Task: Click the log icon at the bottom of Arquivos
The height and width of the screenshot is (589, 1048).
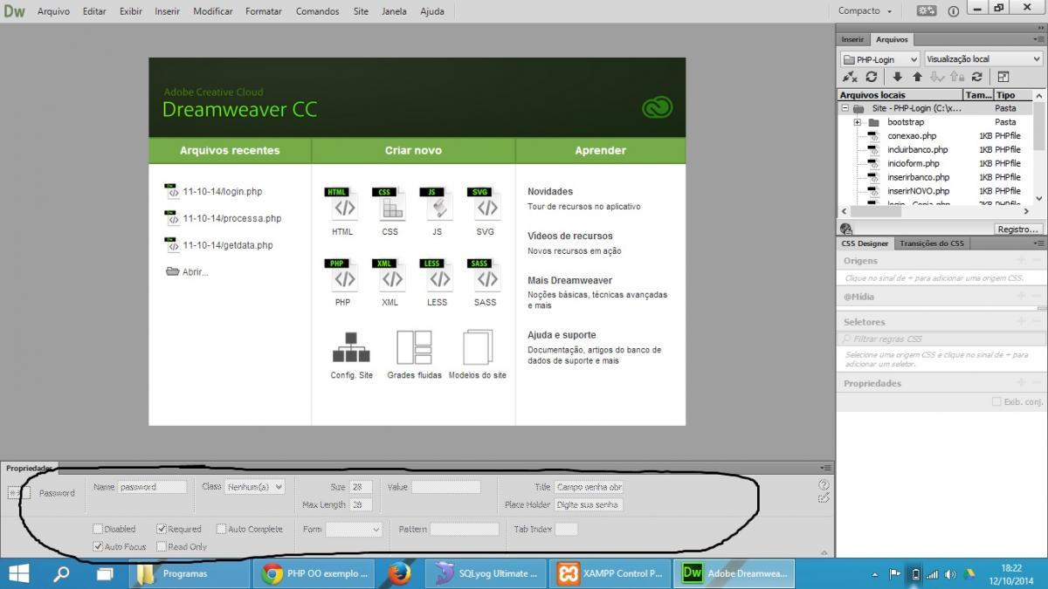Action: [x=846, y=229]
